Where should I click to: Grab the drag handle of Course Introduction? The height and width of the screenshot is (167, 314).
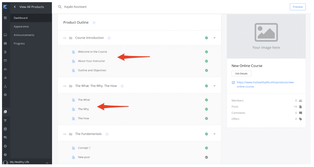tap(65, 38)
